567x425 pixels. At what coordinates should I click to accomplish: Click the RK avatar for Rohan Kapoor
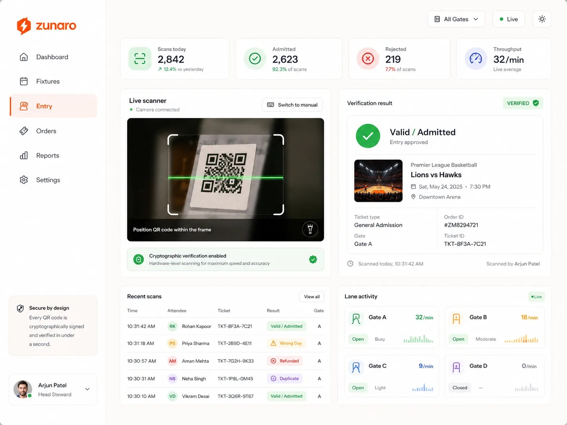click(172, 326)
